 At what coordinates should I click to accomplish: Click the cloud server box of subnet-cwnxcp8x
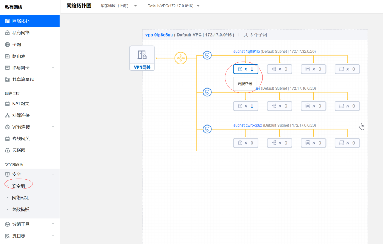[246, 143]
